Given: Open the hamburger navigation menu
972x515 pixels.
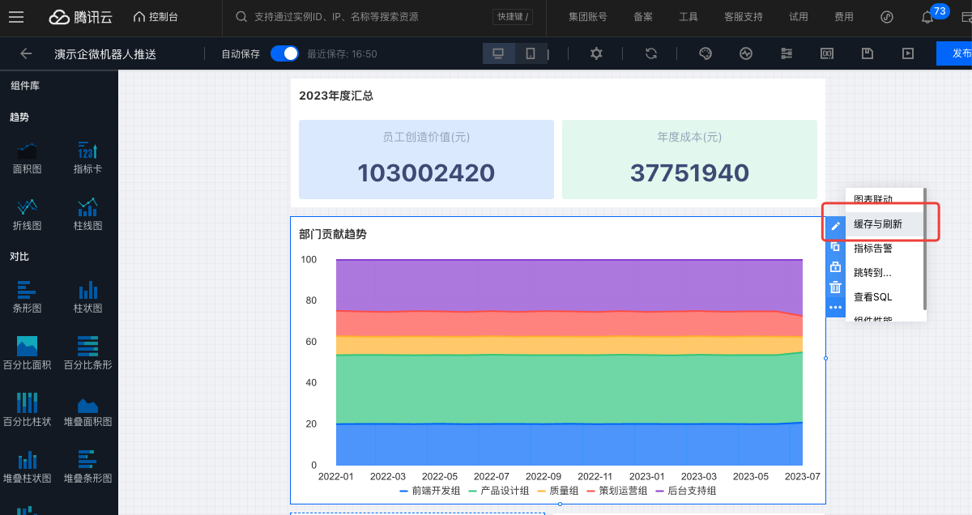Looking at the screenshot, I should [16, 16].
